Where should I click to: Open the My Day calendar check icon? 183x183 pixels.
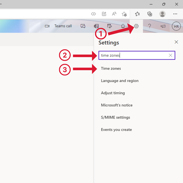(109, 26)
